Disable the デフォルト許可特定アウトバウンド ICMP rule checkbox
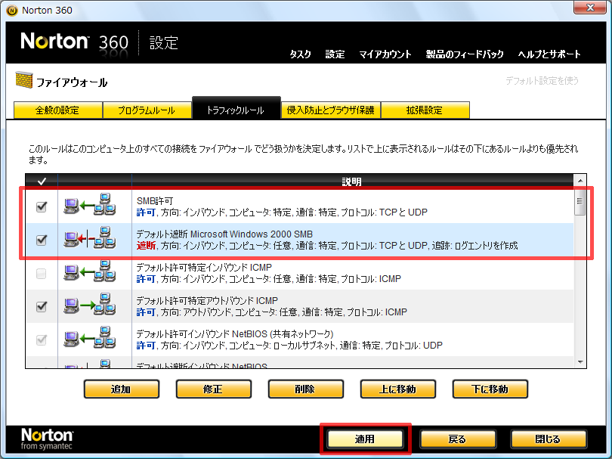This screenshot has width=612, height=459. point(42,306)
